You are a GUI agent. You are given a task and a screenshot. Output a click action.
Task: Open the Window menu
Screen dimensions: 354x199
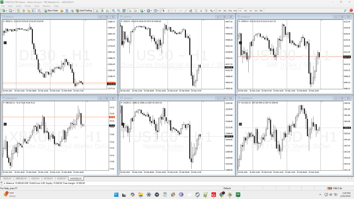point(46,6)
